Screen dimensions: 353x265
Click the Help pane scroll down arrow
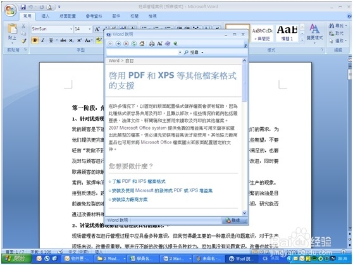coord(244,213)
